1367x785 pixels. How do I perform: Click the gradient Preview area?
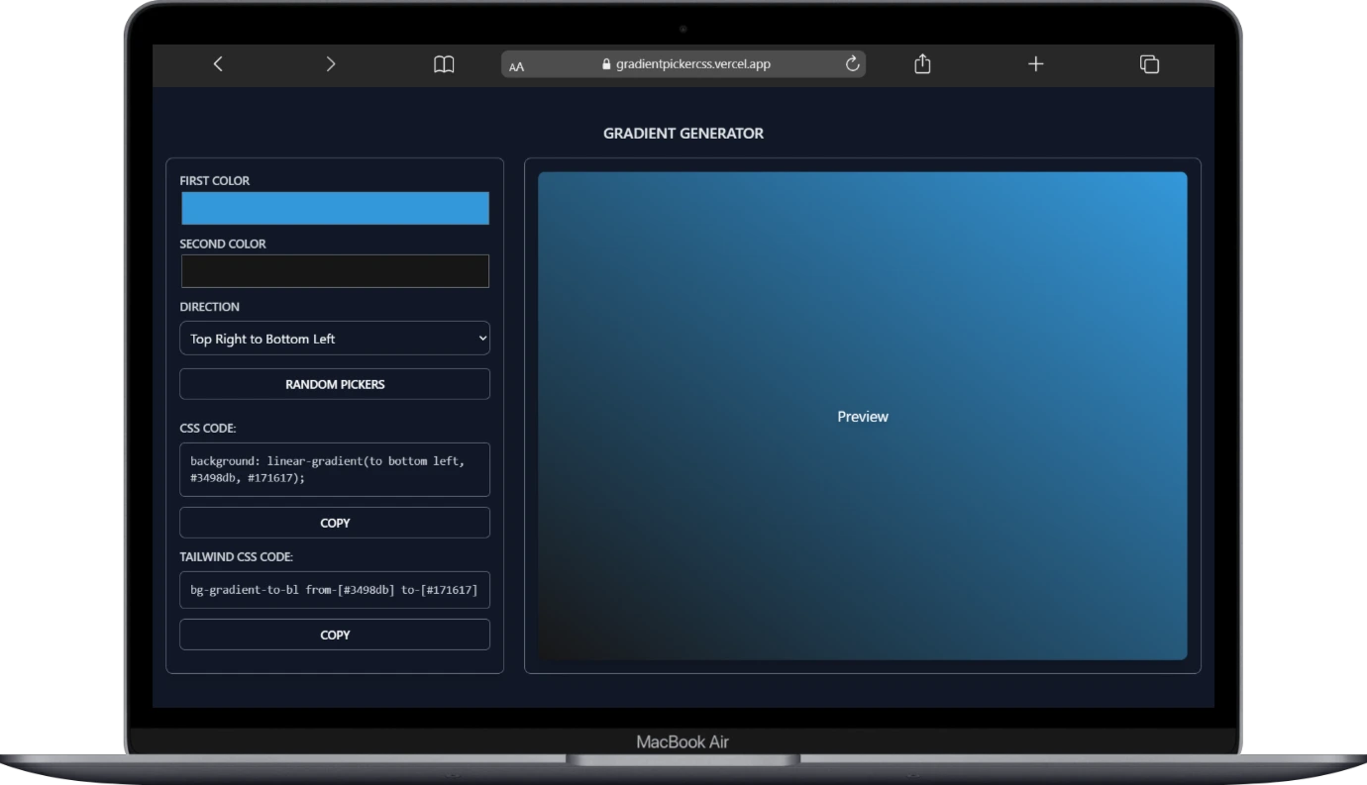[862, 416]
